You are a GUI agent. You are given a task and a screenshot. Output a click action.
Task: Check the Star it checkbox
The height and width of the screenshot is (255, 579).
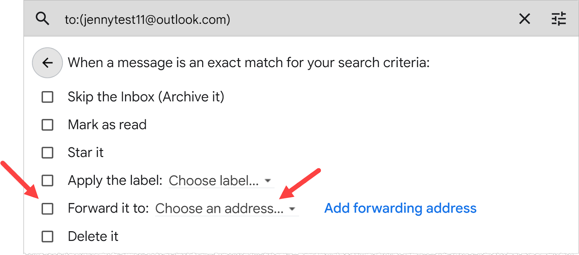(x=47, y=153)
